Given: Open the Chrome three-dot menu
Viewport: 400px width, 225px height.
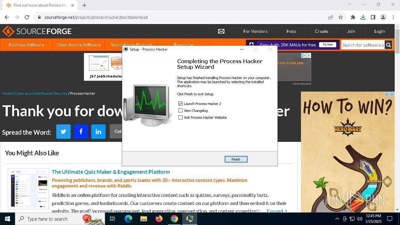Looking at the screenshot, I should 393,17.
